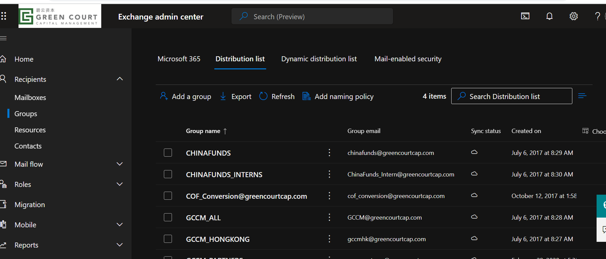The image size is (606, 259).
Task: Open more actions for CHINAFUNDS_INTERNS
Action: 329,174
